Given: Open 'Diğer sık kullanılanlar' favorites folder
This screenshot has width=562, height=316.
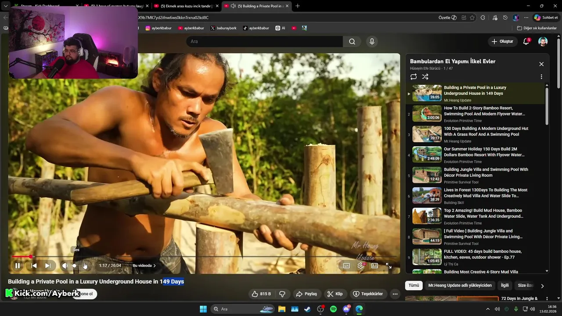Looking at the screenshot, I should point(537,28).
